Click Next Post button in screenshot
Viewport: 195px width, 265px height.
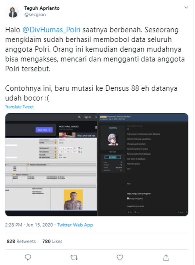tap(44, 130)
